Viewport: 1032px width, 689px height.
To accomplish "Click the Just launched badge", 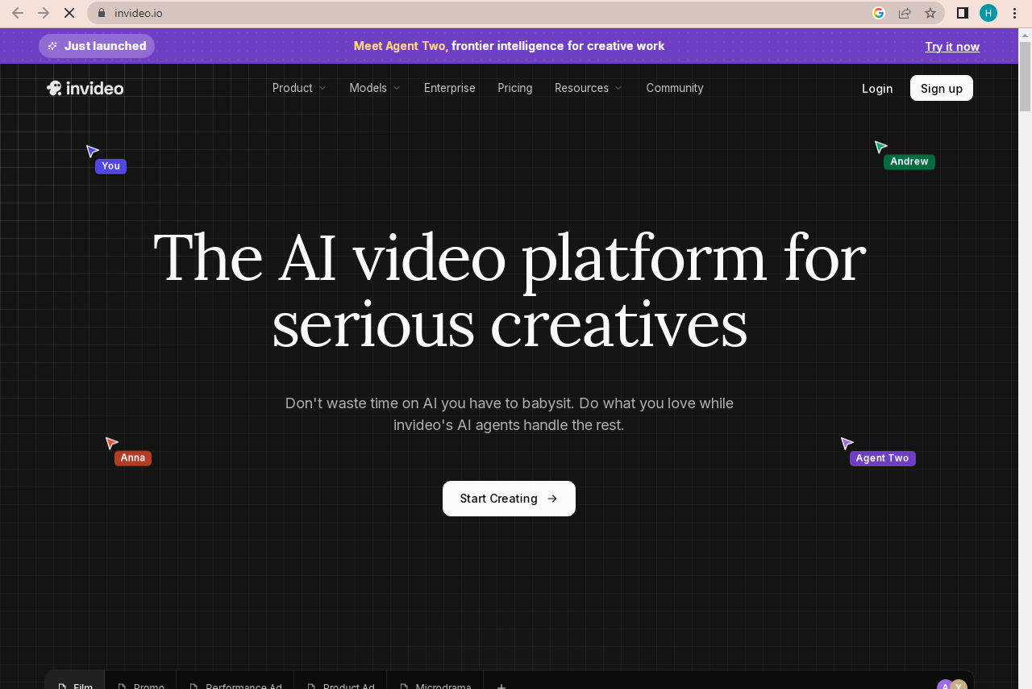I will 97,46.
